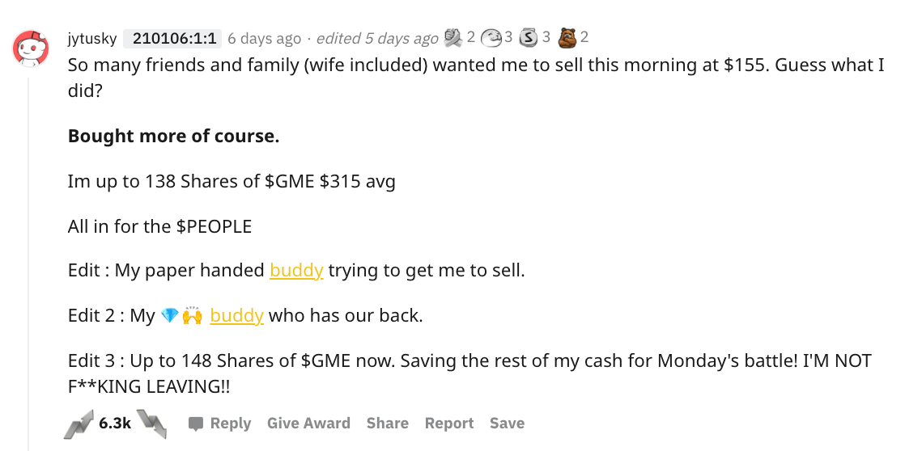Downvote the jytusky comment

pyautogui.click(x=152, y=424)
